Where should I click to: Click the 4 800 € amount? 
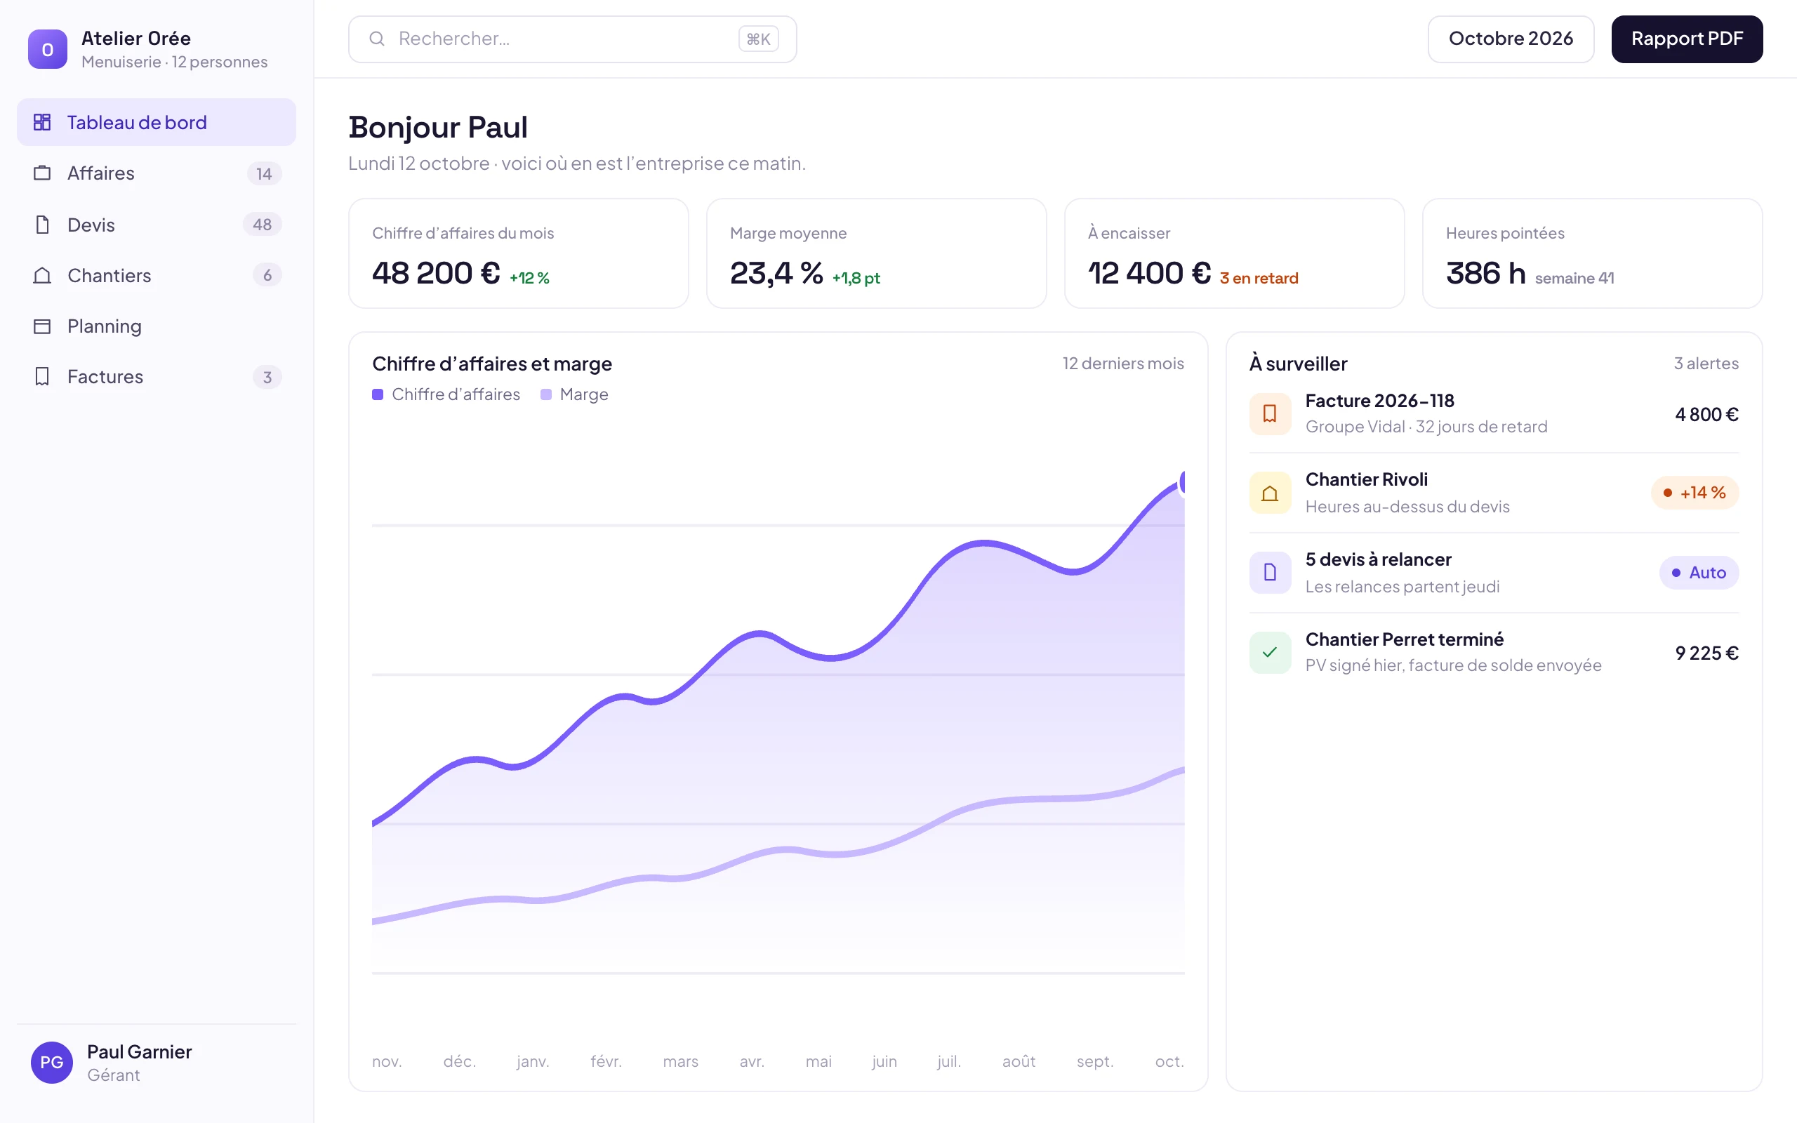click(1706, 414)
